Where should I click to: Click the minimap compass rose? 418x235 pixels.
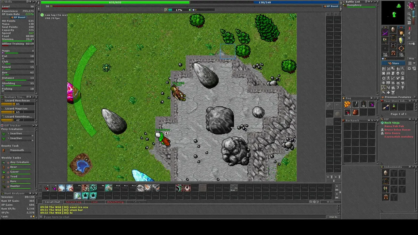click(x=411, y=6)
